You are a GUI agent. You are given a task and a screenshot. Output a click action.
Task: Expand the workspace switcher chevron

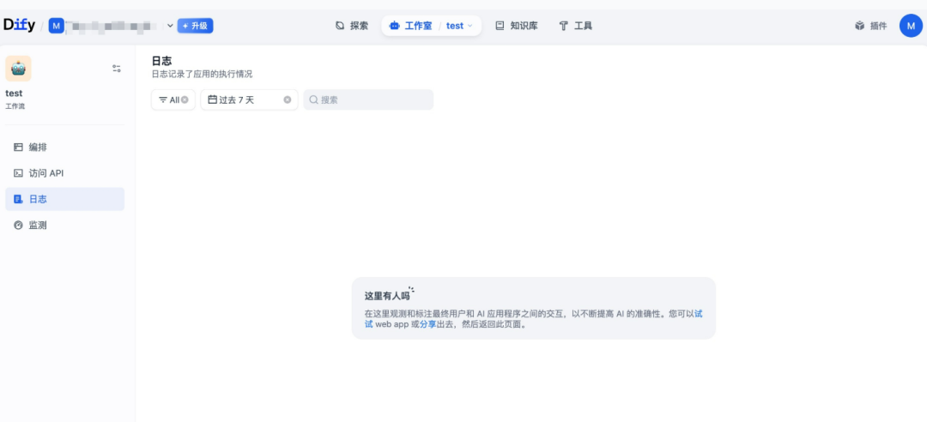(x=170, y=26)
